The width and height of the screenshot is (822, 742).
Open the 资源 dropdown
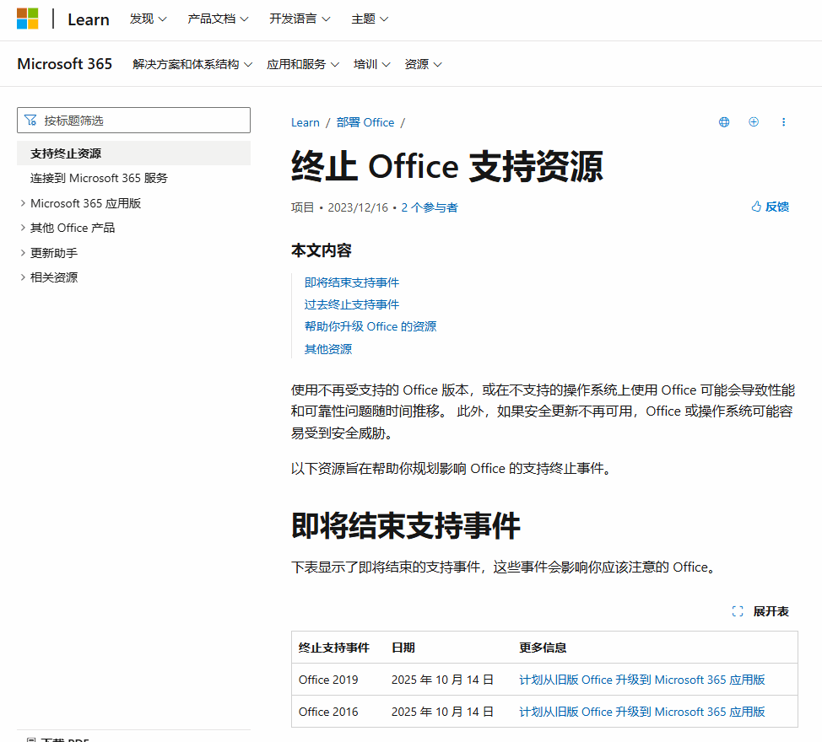[x=423, y=64]
